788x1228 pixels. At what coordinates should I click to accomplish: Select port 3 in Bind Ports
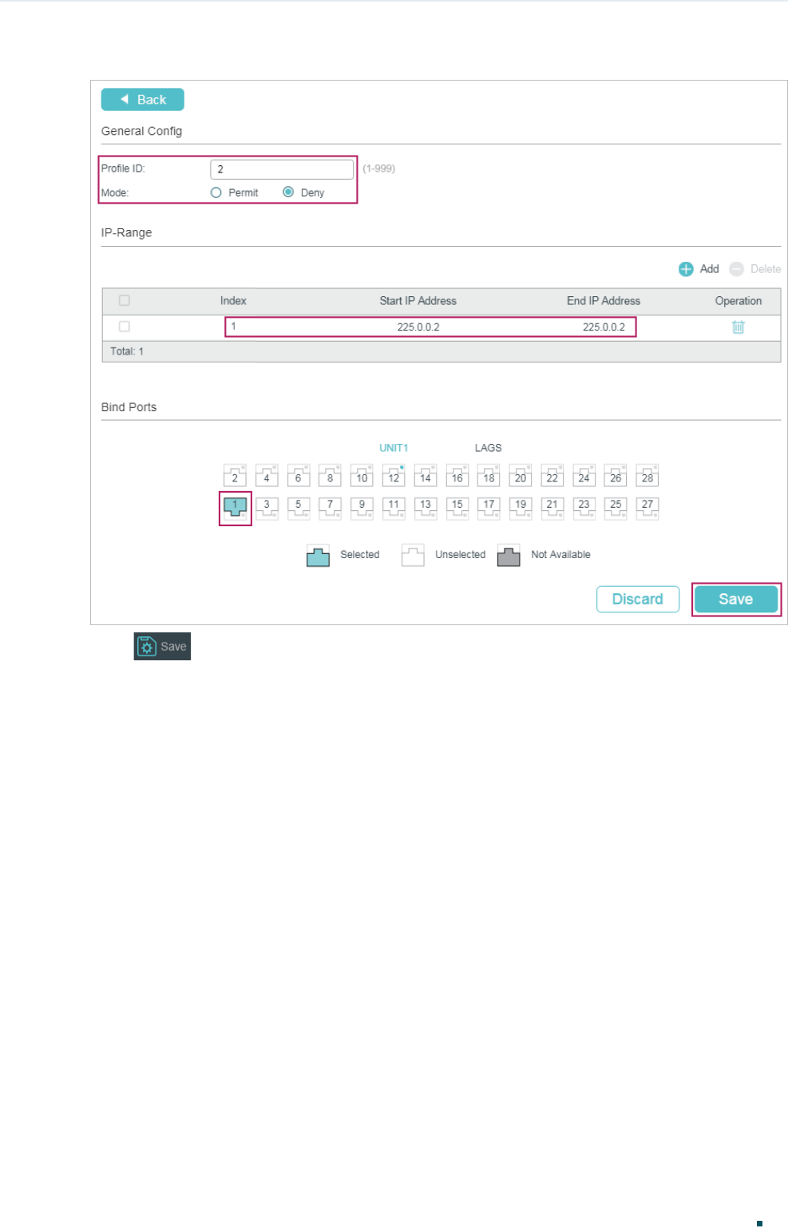[x=267, y=507]
